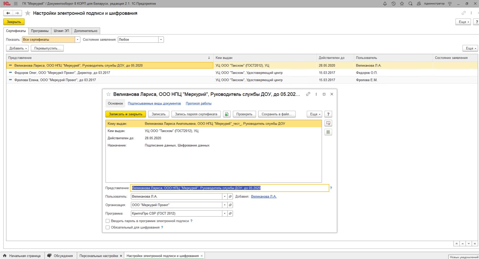The height and width of the screenshot is (259, 479).
Task: Open Еще menu above certificates table
Action: point(470,48)
